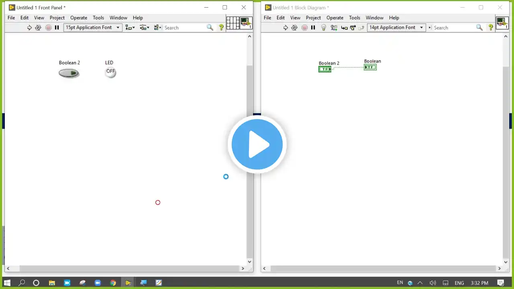Viewport: 514px width, 289px height.
Task: Open the 15pt Application Font dropdown
Action: coord(93,27)
